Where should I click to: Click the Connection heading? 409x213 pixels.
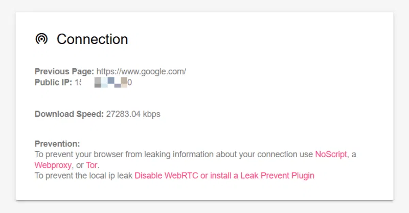pos(93,39)
